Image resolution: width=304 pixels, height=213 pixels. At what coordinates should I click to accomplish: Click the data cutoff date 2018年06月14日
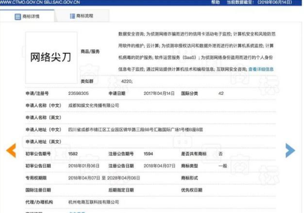(x=274, y=2)
